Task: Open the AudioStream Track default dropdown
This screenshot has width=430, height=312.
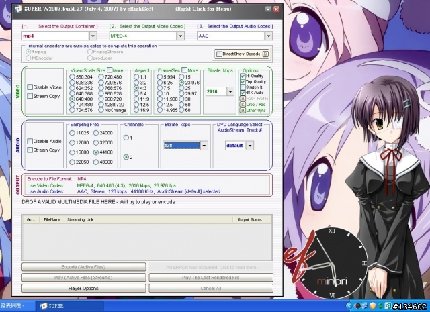Action: (x=250, y=146)
